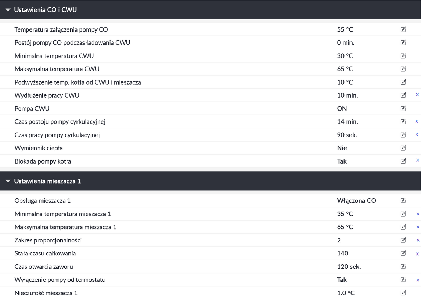The width and height of the screenshot is (421, 299).
Task: Edit Obsługa mieszacza 1 option
Action: click(403, 201)
